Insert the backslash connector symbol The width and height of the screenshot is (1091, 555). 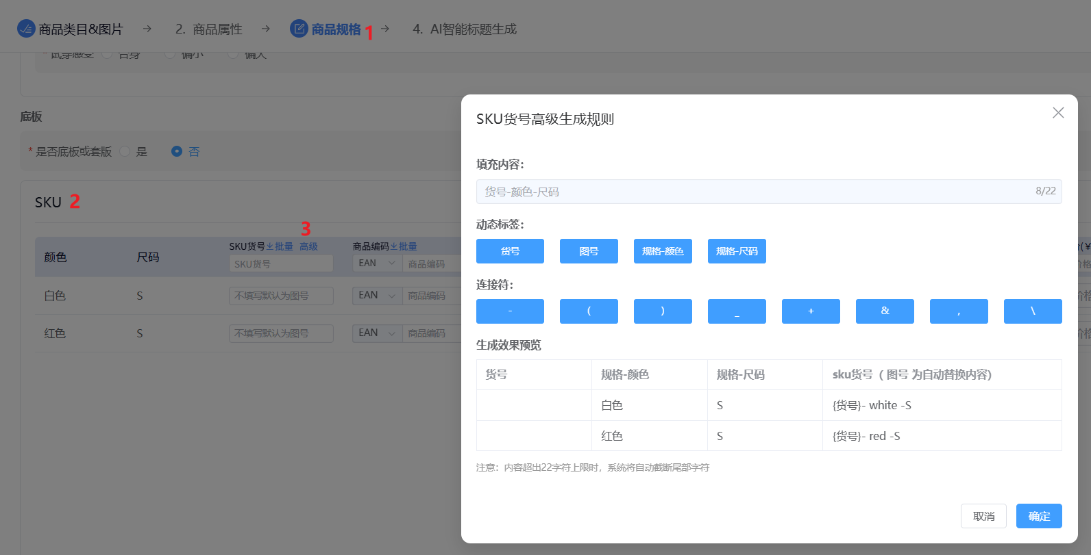[x=1033, y=311]
